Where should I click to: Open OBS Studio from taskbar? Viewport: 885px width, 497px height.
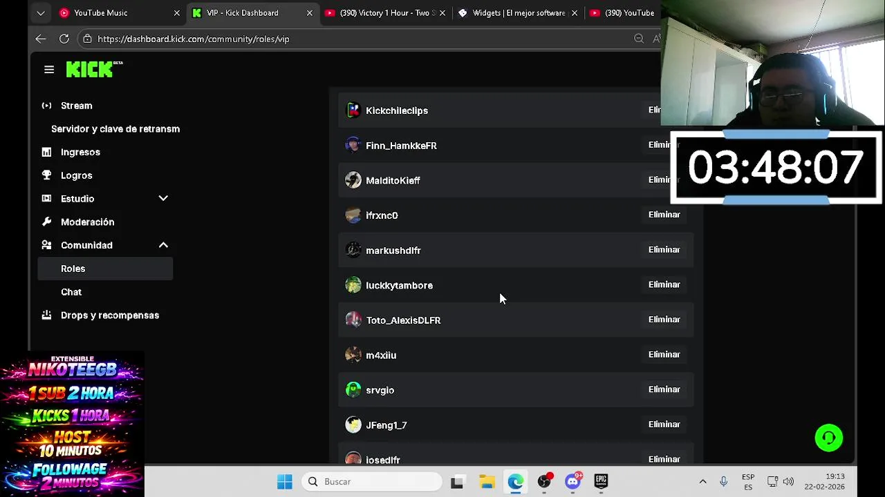tap(545, 482)
